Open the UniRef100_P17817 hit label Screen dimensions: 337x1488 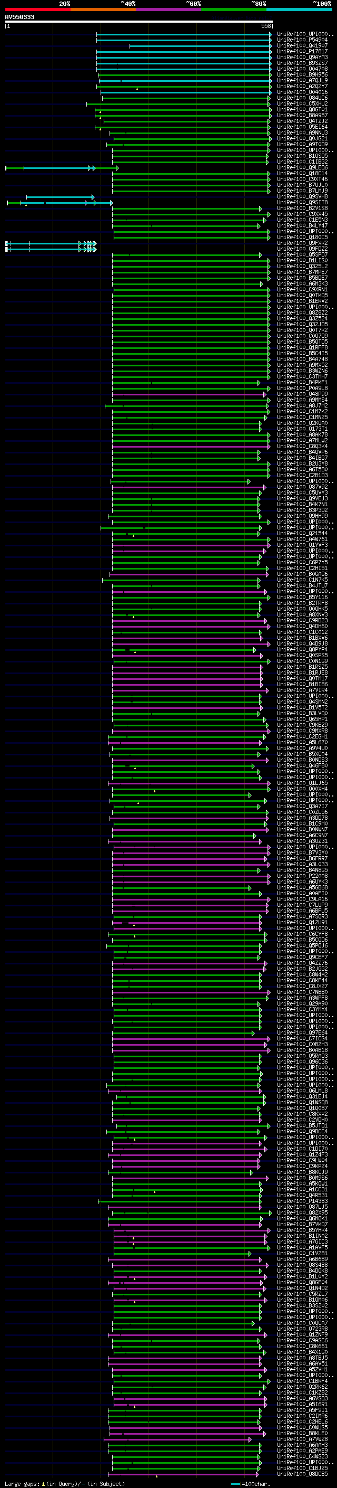pos(302,51)
